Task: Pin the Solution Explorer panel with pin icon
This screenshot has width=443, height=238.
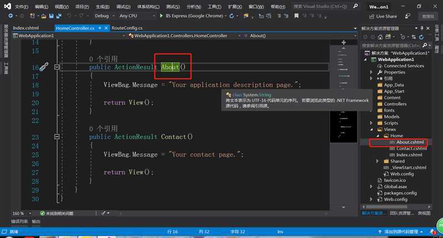Action: pos(422,28)
